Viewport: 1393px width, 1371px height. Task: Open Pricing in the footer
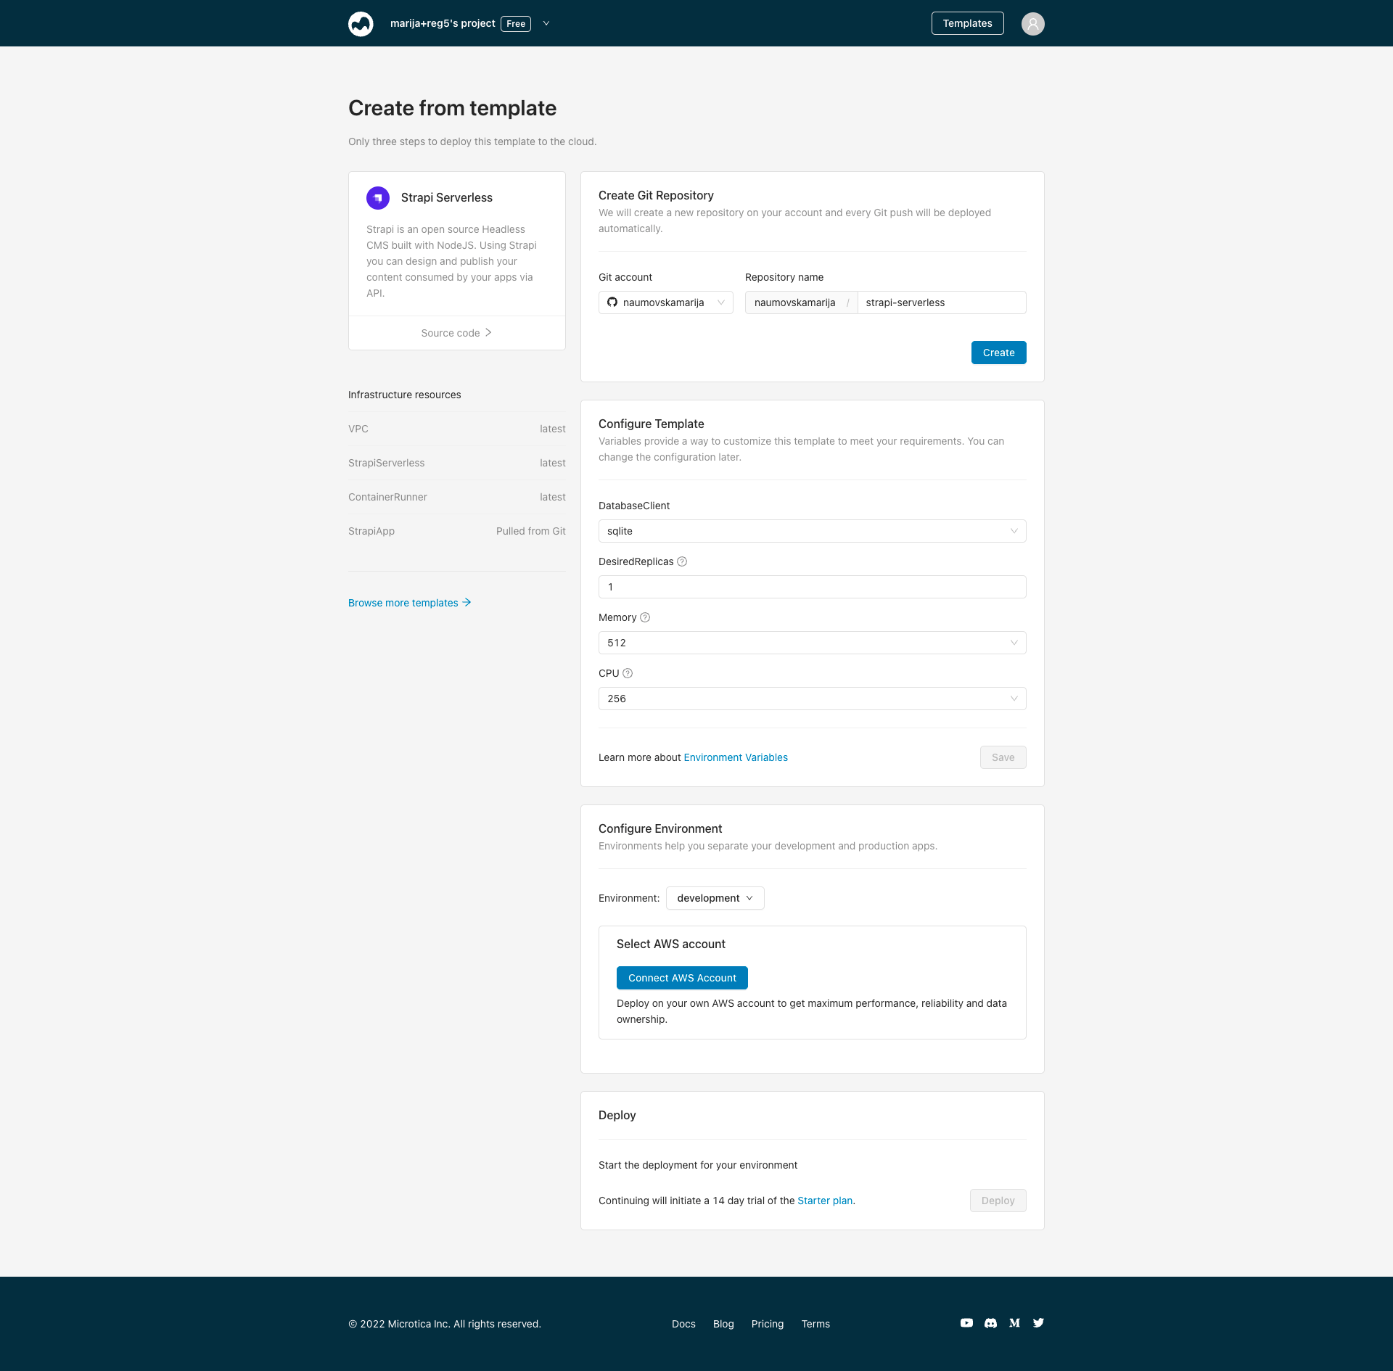coord(768,1324)
